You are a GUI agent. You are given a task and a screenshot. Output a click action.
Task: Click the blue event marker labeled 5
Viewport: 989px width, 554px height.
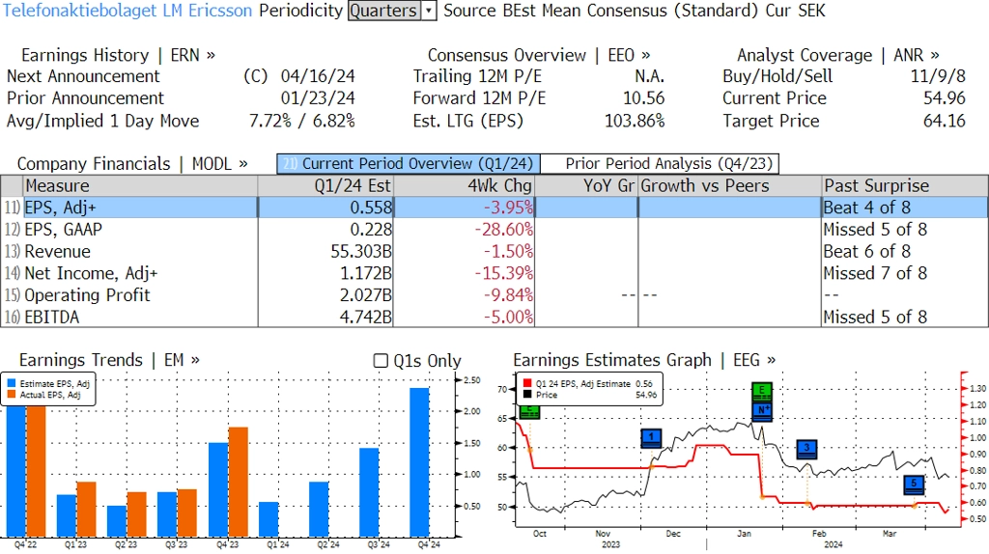914,485
